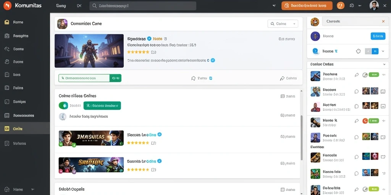Click the main content vertical scrollbar

point(302,137)
